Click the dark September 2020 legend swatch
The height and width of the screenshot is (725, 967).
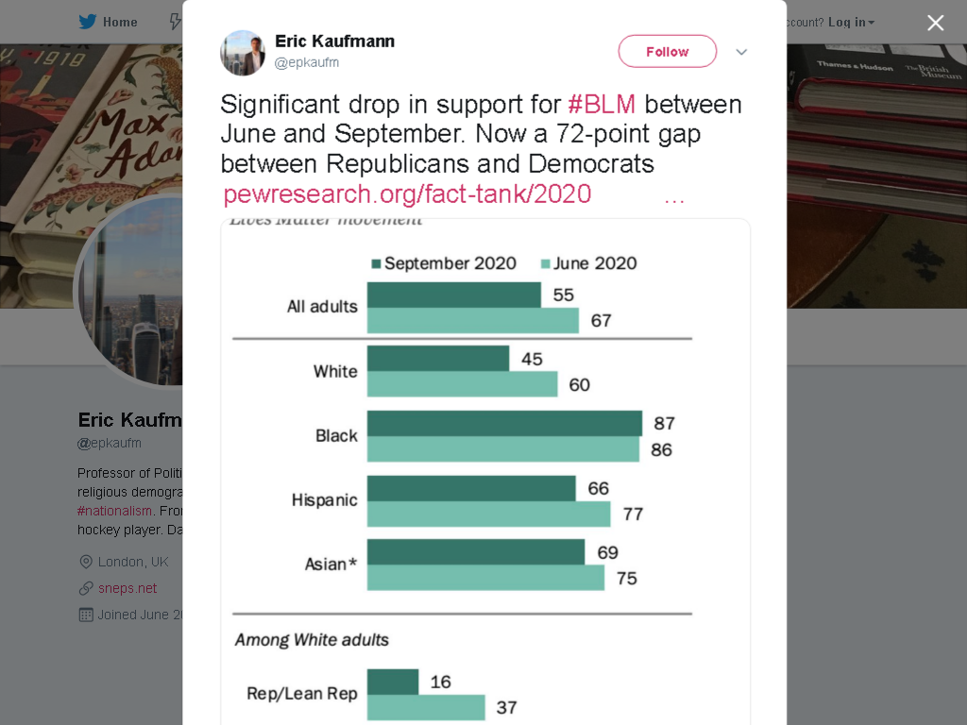376,264
